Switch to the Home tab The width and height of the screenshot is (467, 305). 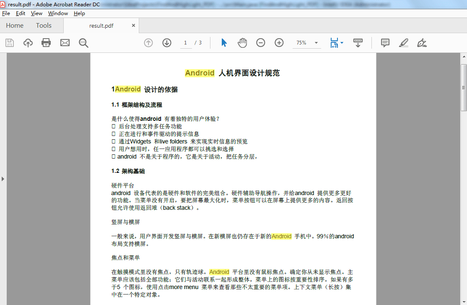point(15,26)
